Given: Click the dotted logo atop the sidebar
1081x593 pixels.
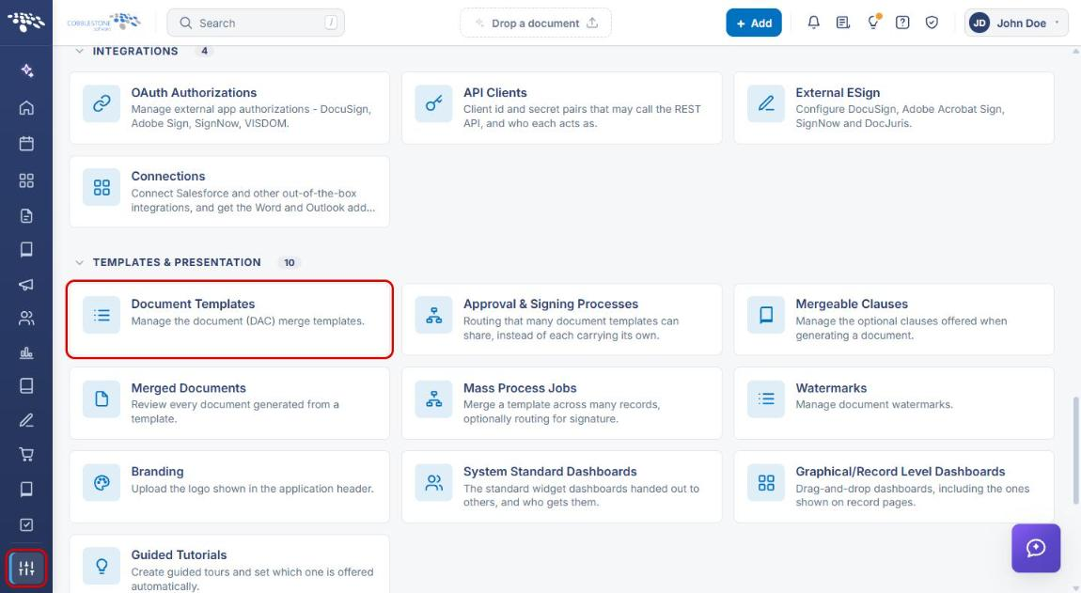Looking at the screenshot, I should click(26, 22).
